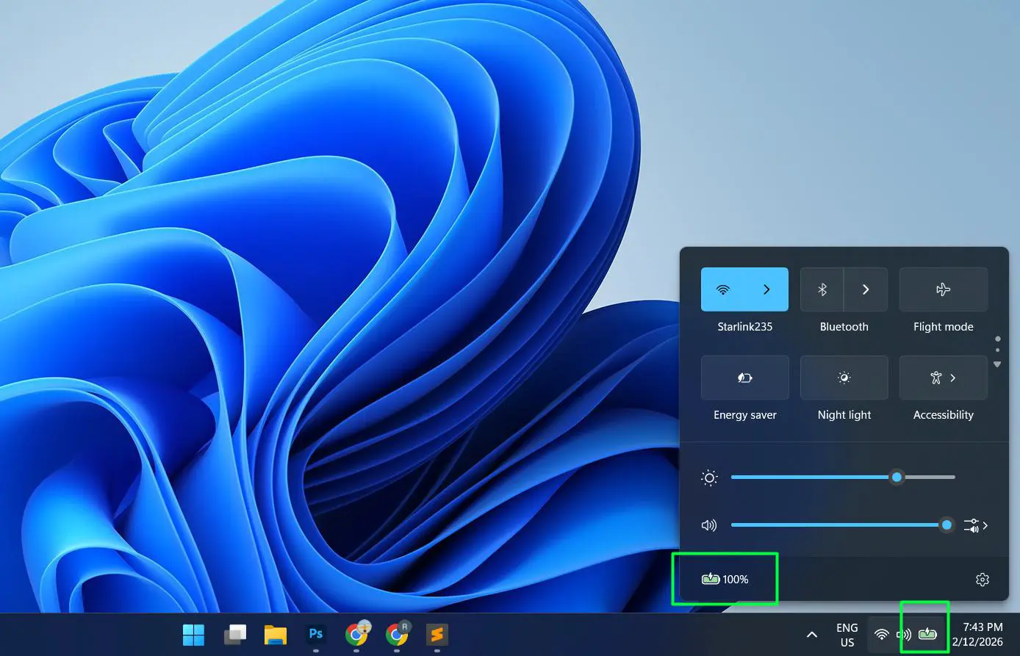
Task: Show hidden tray icons with the caret
Action: tap(811, 633)
